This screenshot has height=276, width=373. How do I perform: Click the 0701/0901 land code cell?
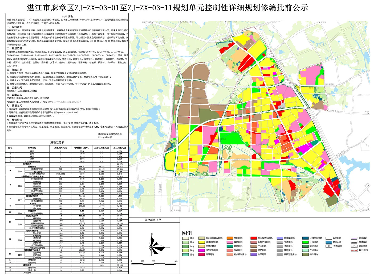[60, 174]
